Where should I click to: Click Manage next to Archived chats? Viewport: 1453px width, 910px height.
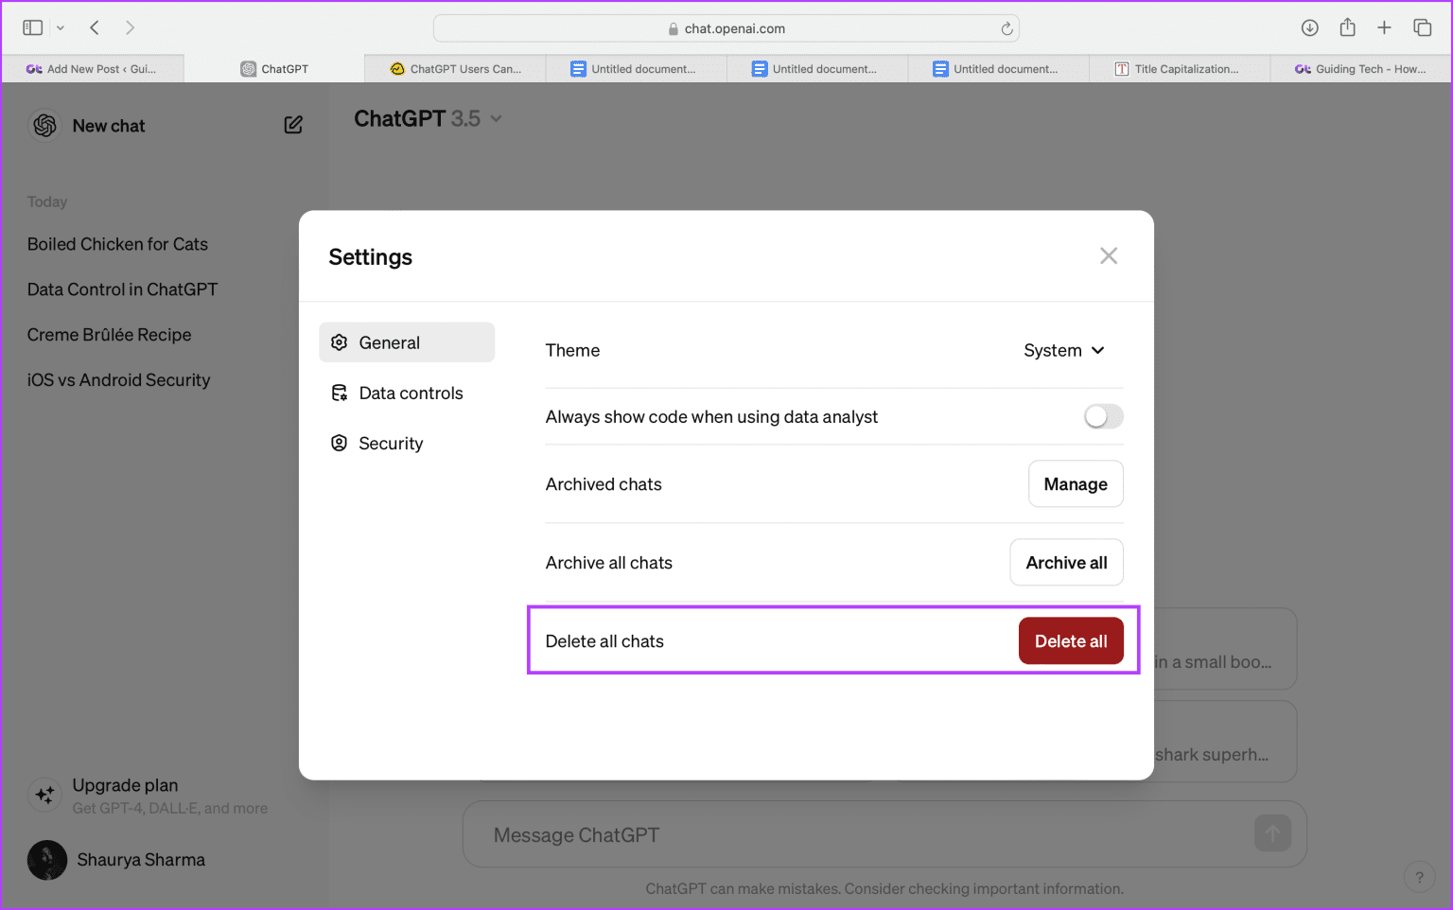pos(1076,483)
